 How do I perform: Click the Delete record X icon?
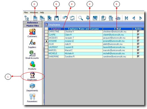[49, 18]
